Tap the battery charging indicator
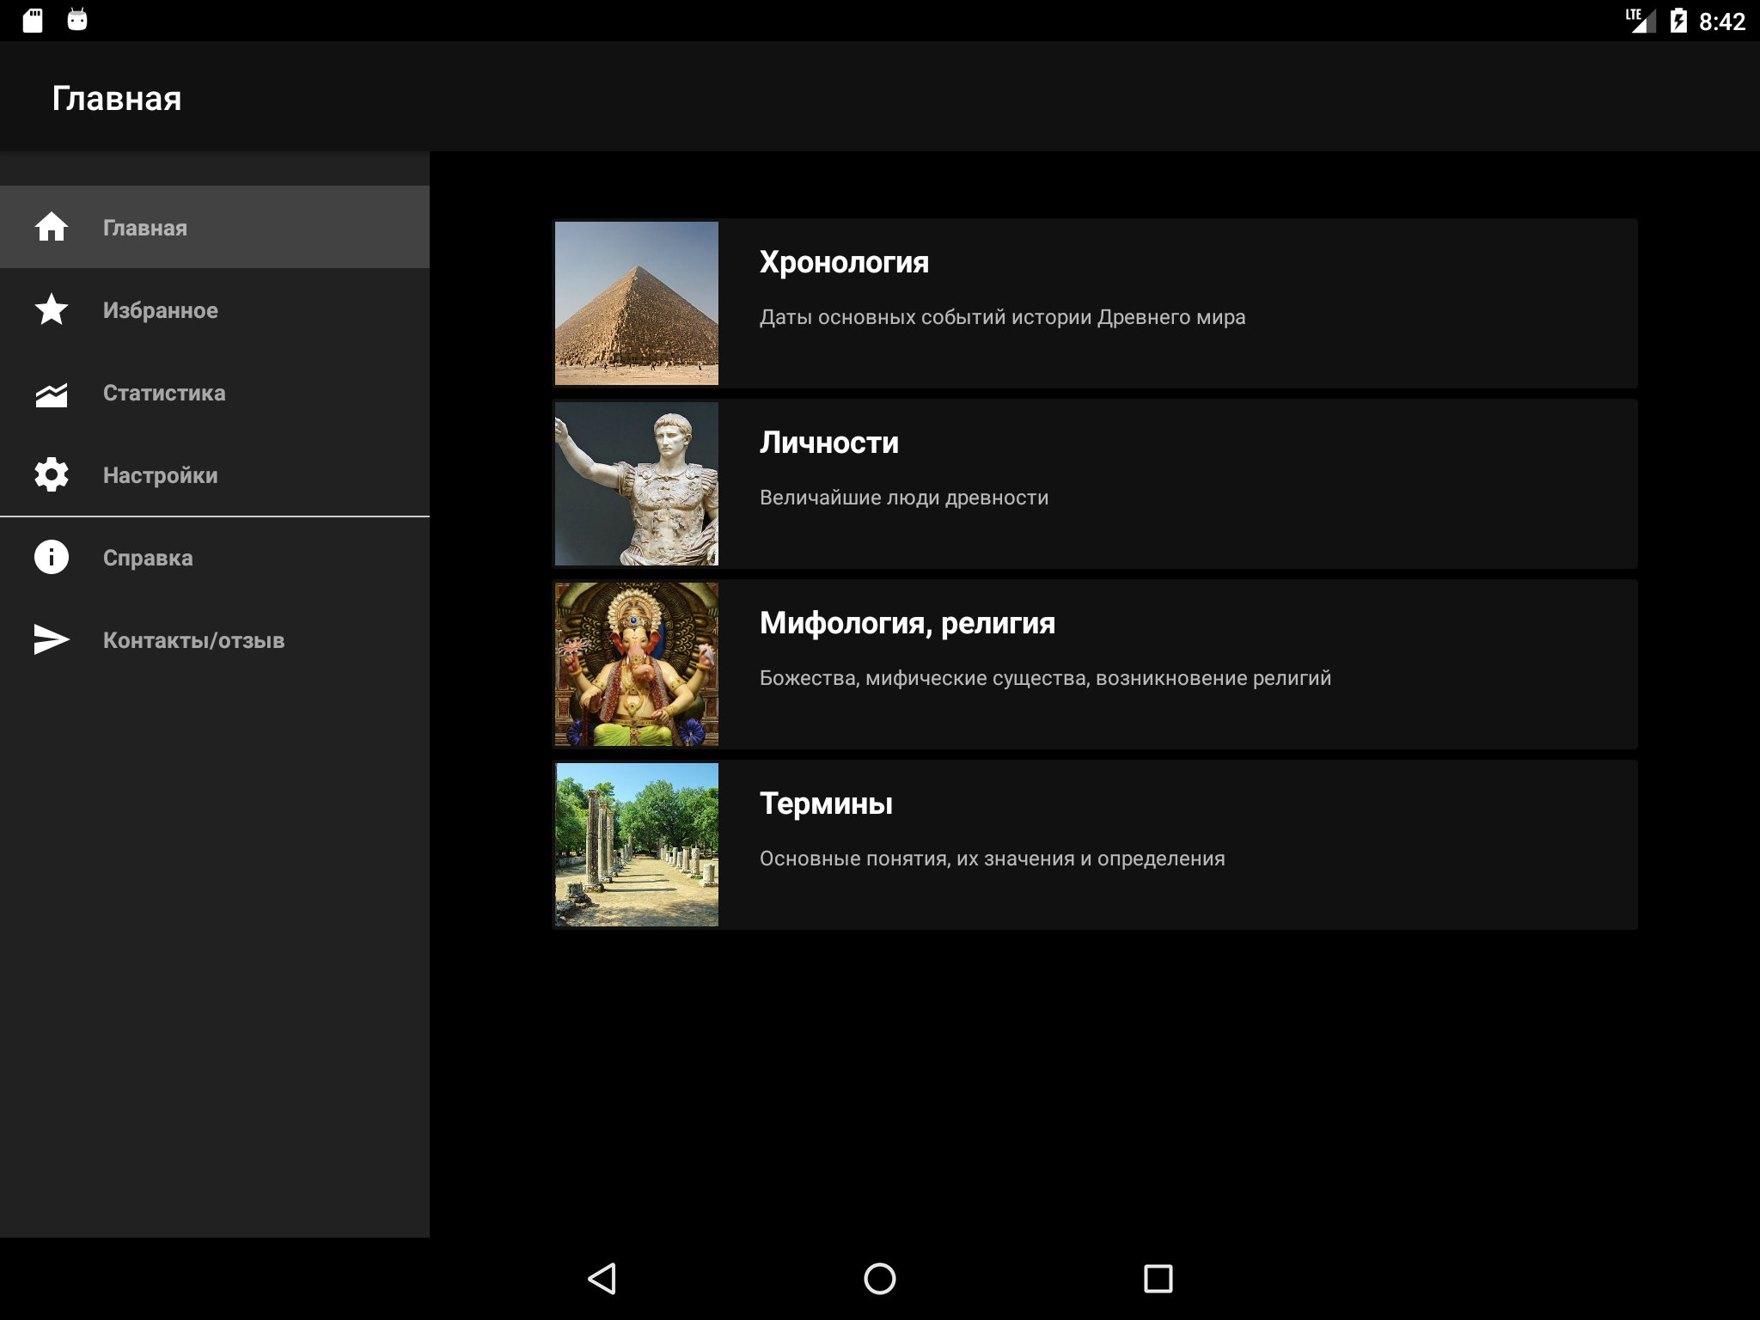This screenshot has width=1760, height=1320. click(x=1678, y=21)
